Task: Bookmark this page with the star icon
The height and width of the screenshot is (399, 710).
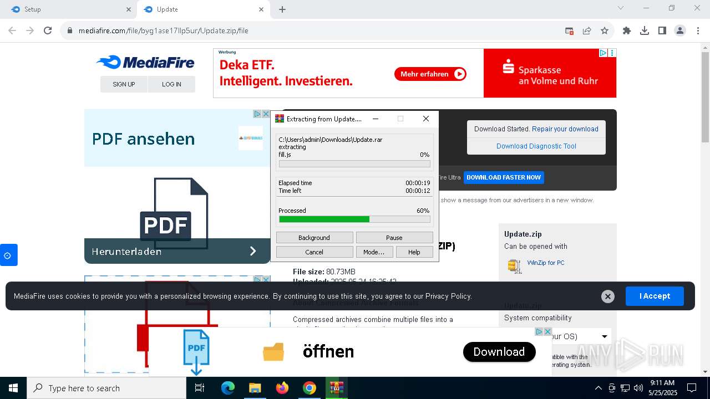Action: click(x=605, y=31)
